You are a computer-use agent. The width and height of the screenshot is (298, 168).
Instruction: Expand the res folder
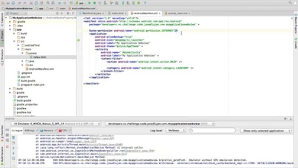(x=22, y=65)
